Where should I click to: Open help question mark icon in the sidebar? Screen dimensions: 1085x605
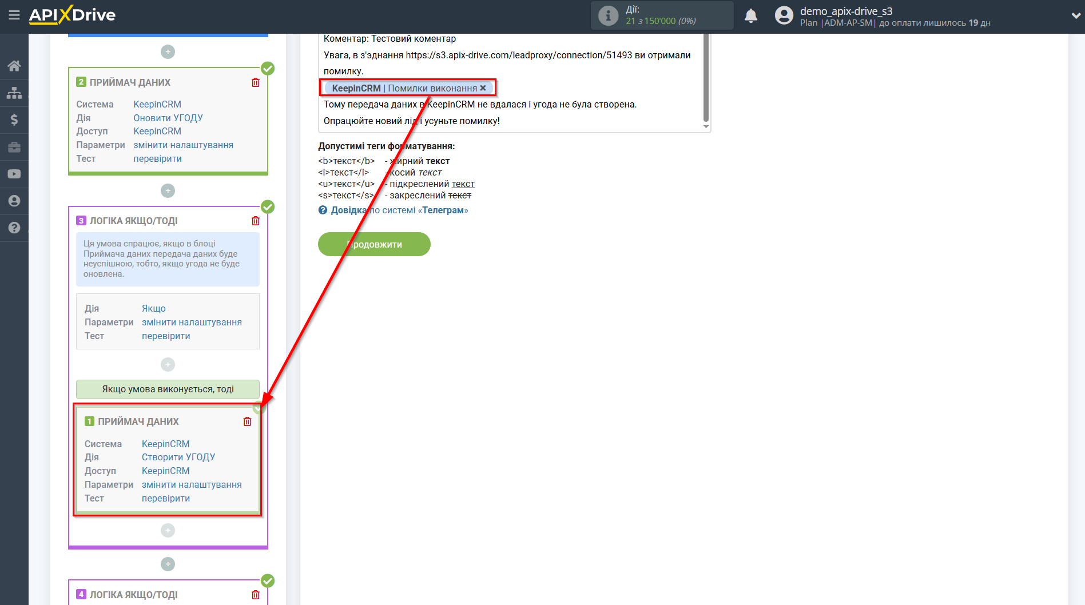tap(14, 228)
